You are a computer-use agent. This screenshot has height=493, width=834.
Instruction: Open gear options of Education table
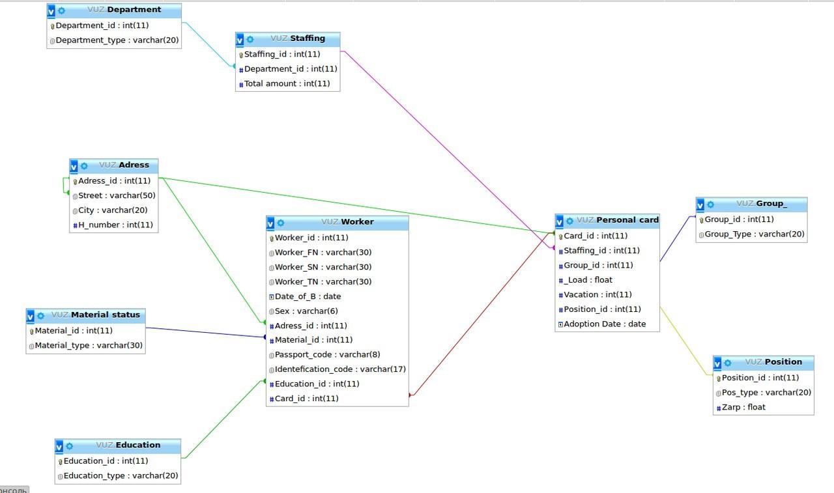pos(69,447)
